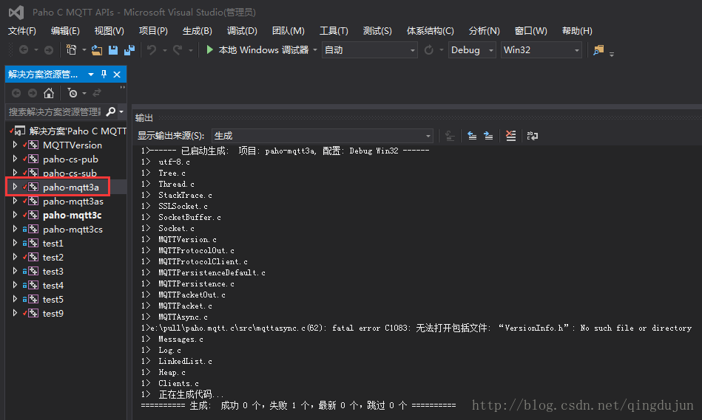Image resolution: width=702 pixels, height=420 pixels.
Task: Select the 解决方案'Paho C MQTT' root node
Action: click(78, 131)
